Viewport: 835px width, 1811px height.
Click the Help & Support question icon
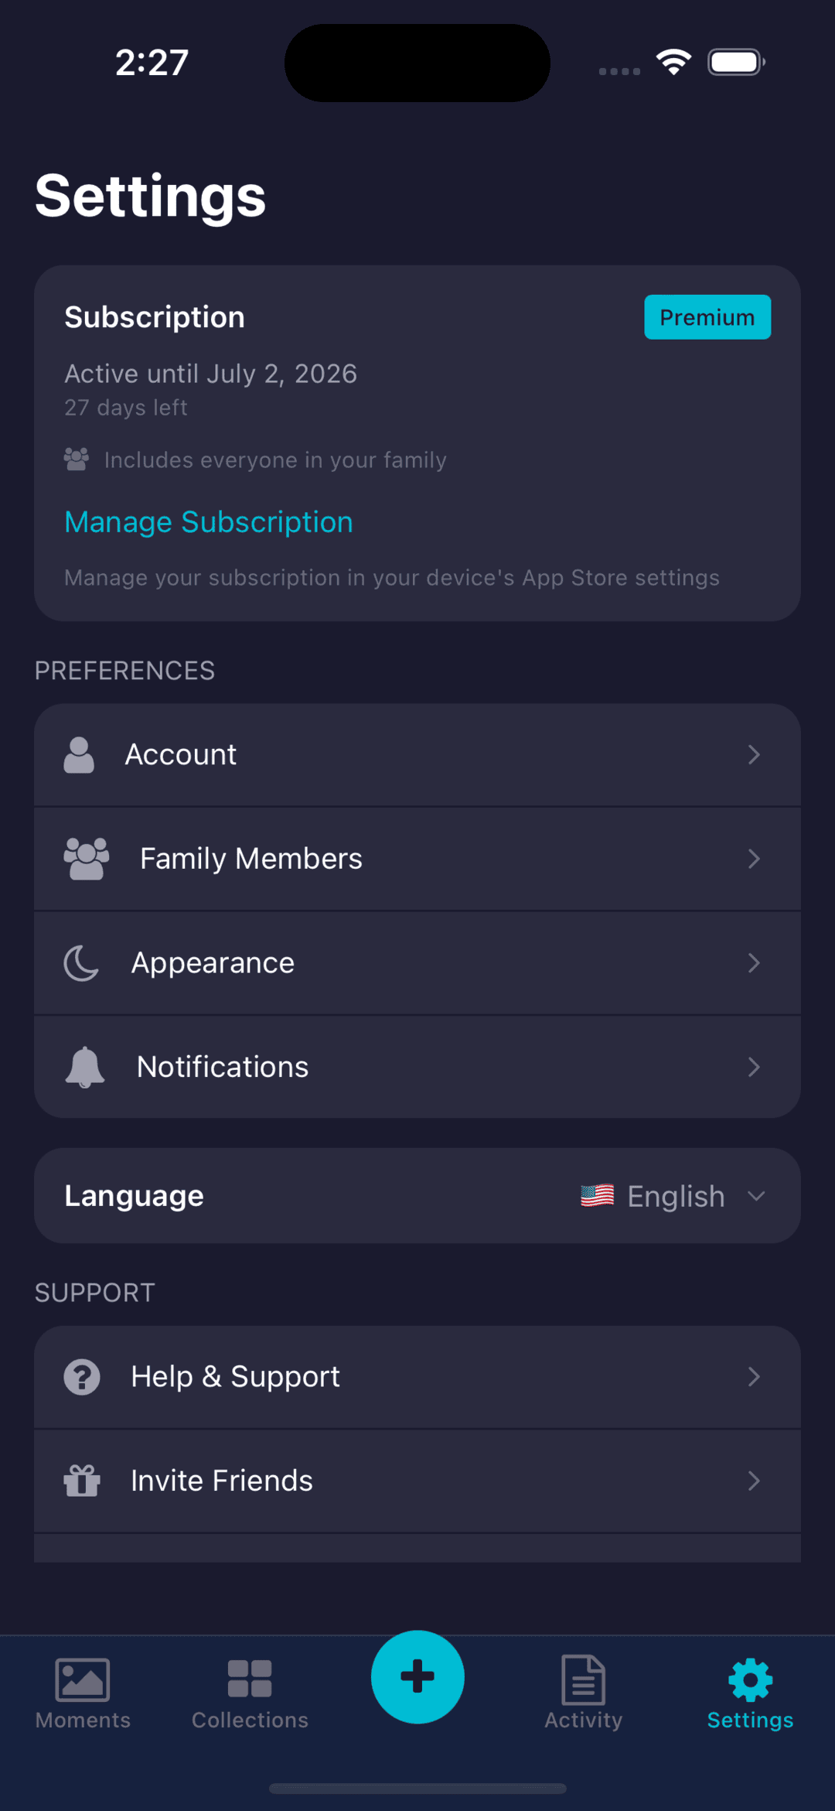[x=82, y=1377]
